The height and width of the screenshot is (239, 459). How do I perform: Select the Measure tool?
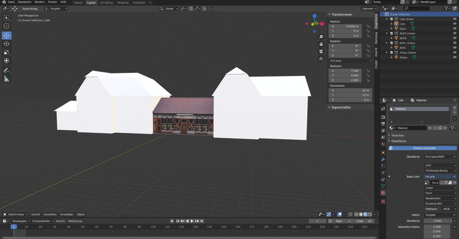[x=7, y=79]
